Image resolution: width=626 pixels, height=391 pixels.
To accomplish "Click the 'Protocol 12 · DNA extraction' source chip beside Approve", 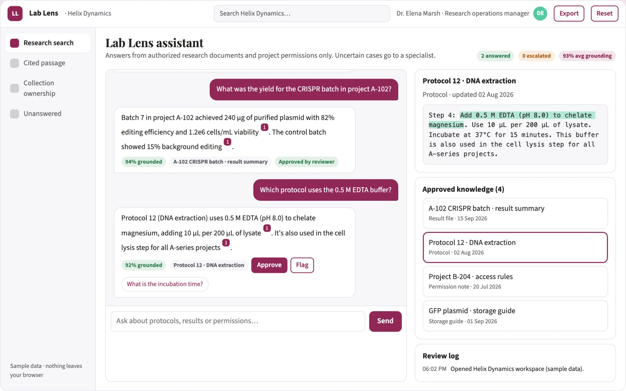I will (x=209, y=265).
